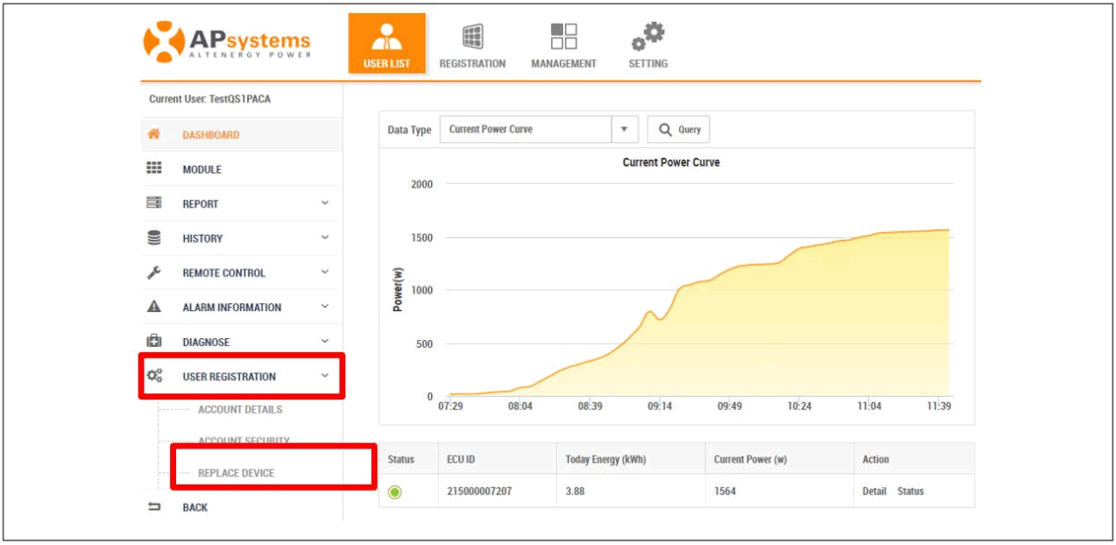
Task: Open the Setting tab
Action: coord(647,46)
